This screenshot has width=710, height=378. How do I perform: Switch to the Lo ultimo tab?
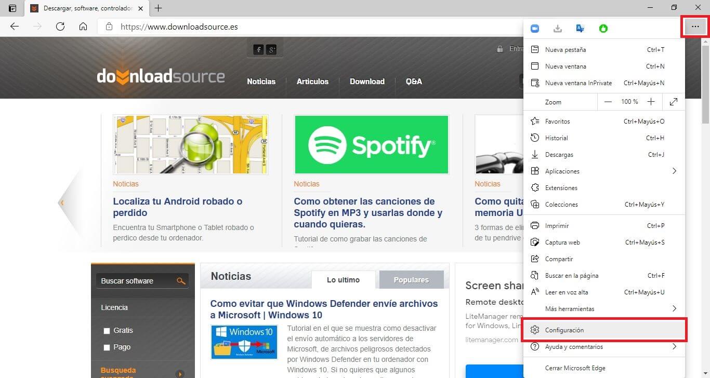343,280
